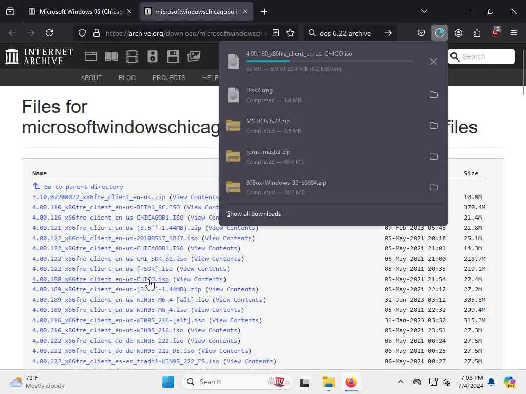This screenshot has width=526, height=394.
Task: Open the BLOG menu item
Action: (127, 78)
